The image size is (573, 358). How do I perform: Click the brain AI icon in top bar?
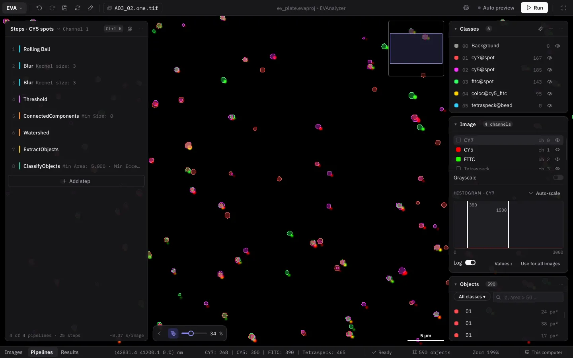[x=466, y=8]
